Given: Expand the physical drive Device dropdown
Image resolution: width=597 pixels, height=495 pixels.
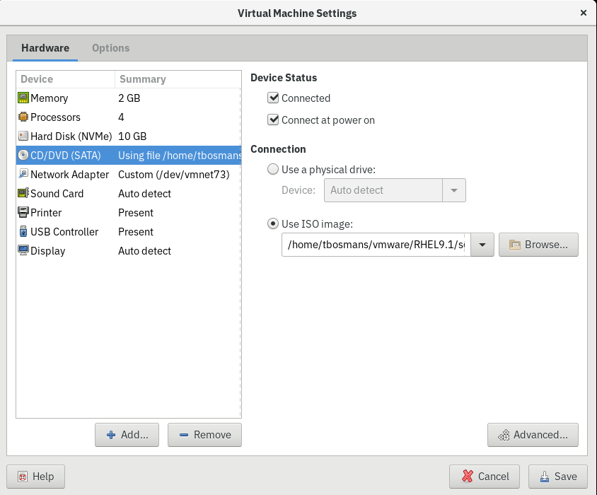Looking at the screenshot, I should (x=453, y=190).
